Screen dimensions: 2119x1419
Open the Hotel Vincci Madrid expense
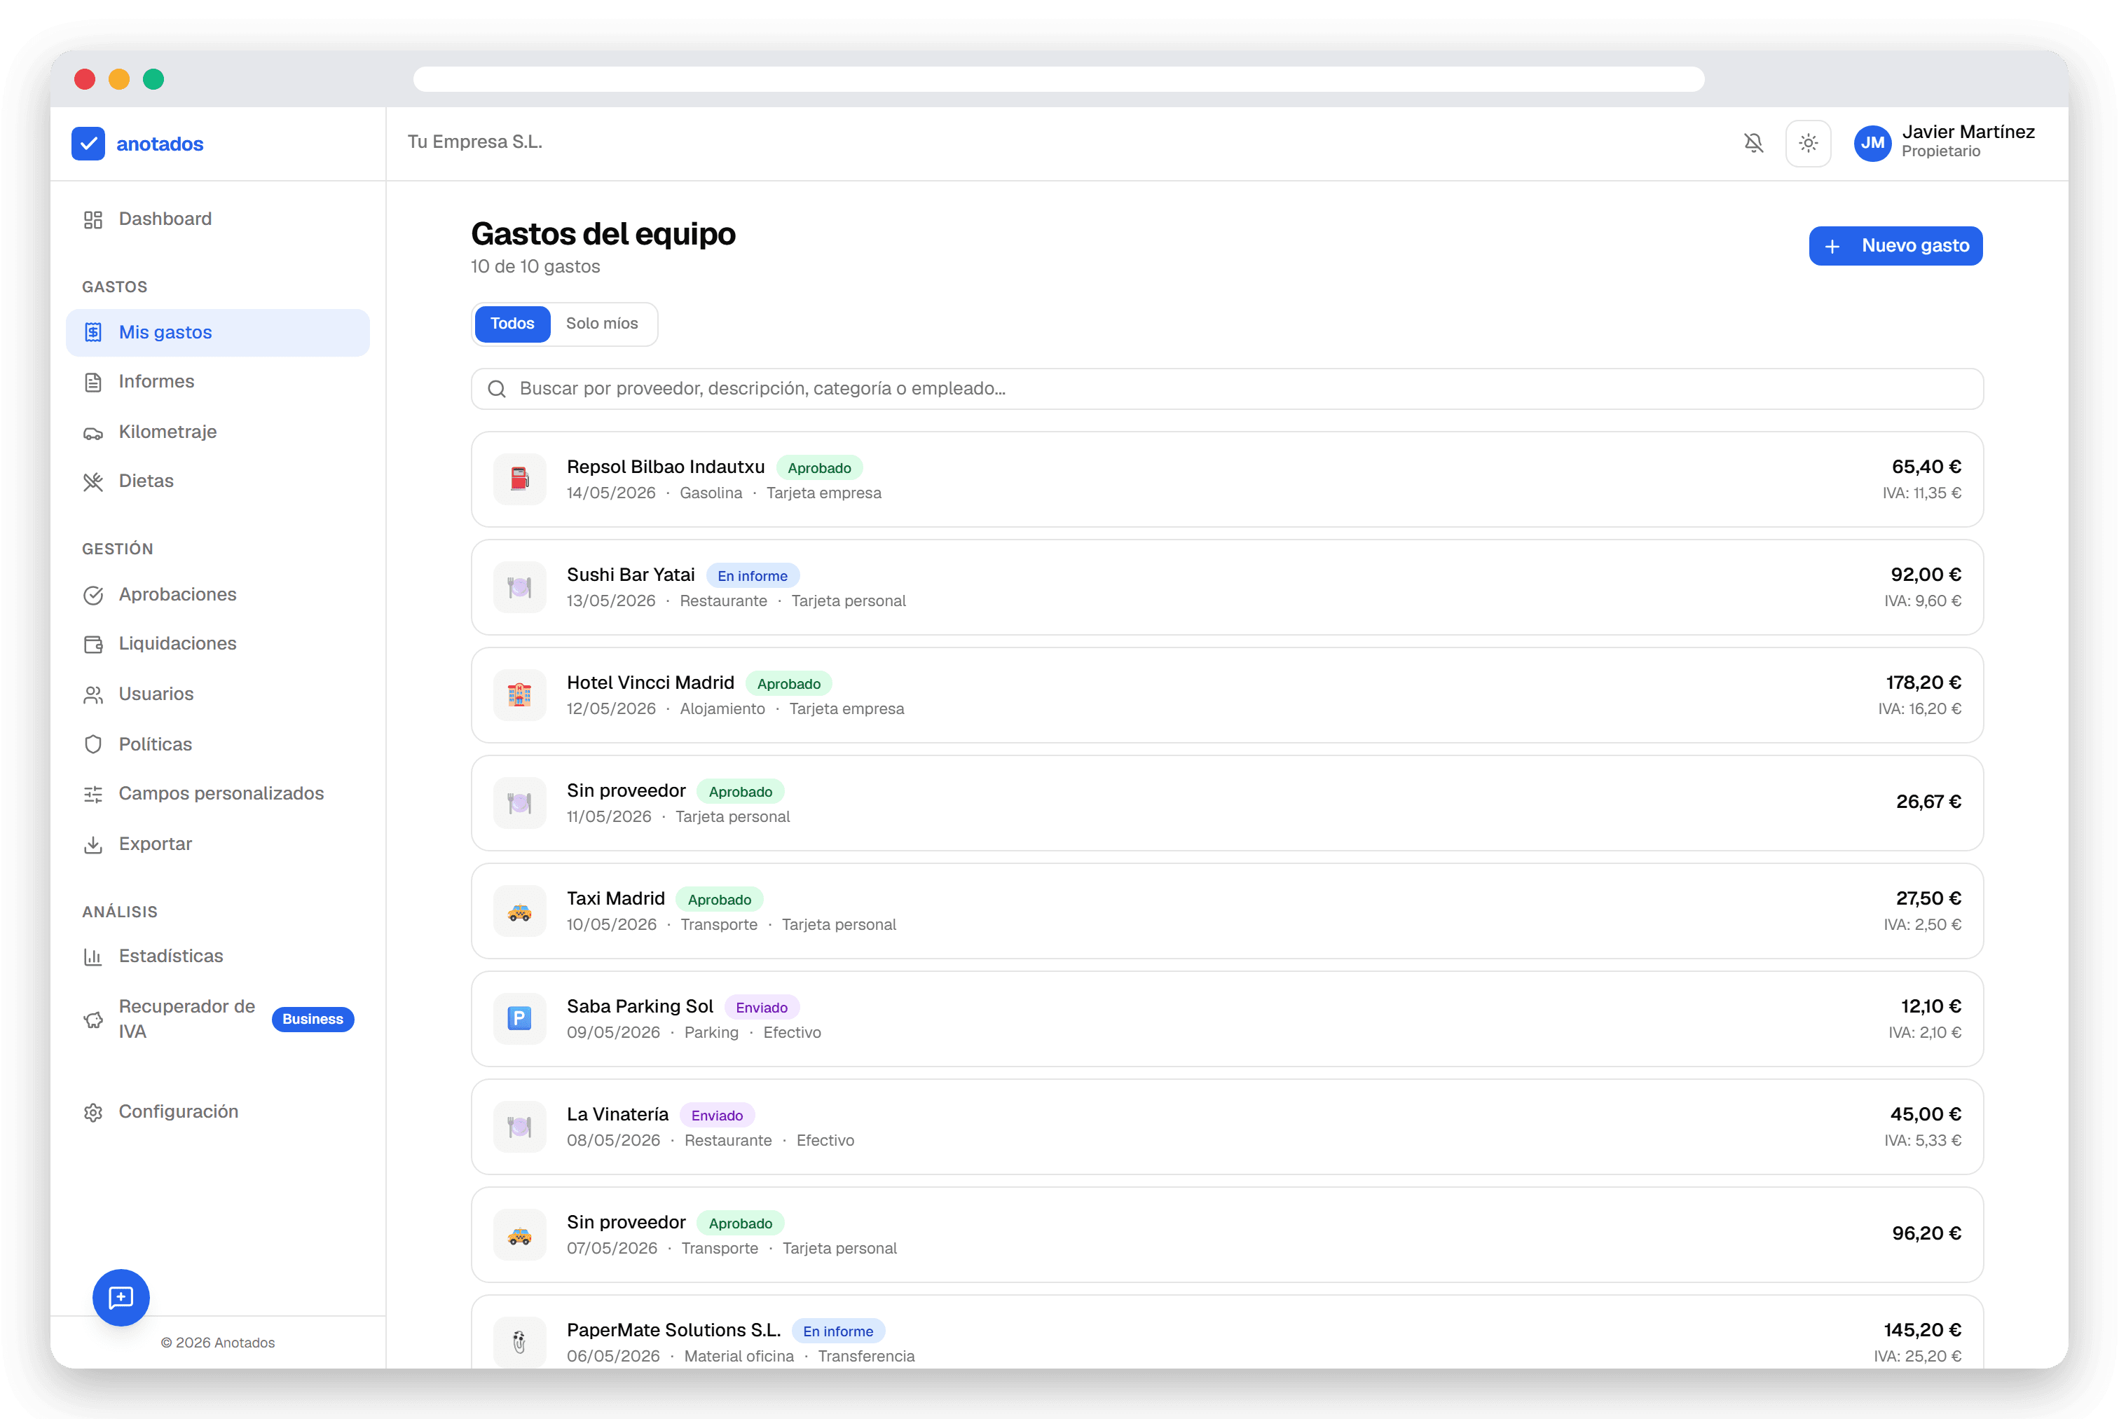pyautogui.click(x=1227, y=695)
